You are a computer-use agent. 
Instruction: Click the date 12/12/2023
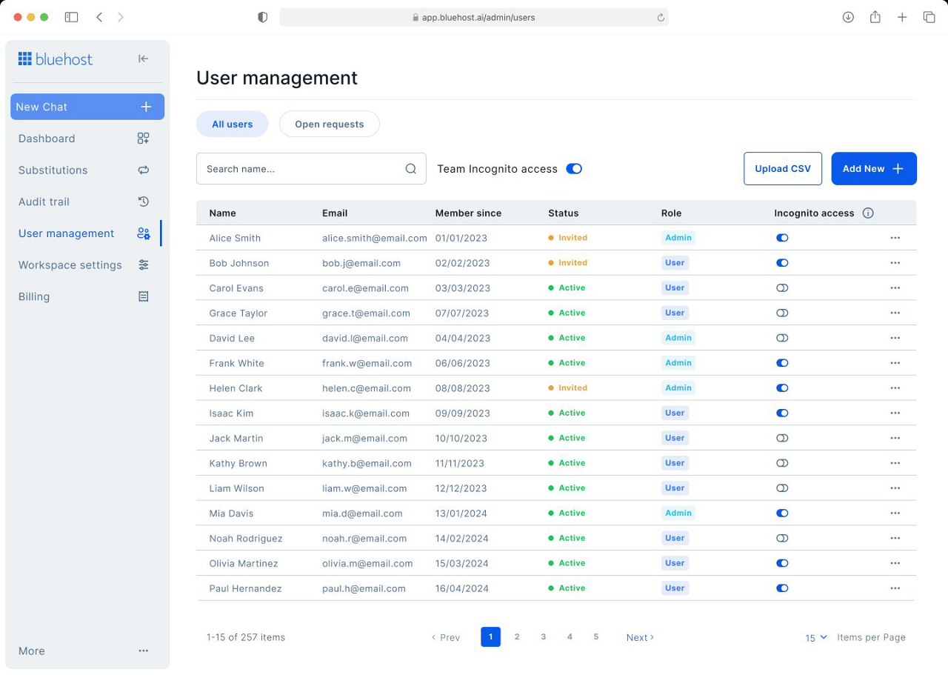(461, 488)
